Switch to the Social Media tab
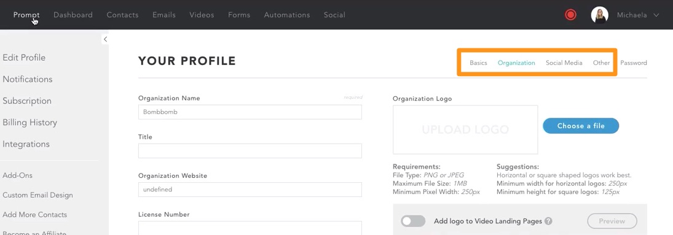Image resolution: width=673 pixels, height=235 pixels. (564, 63)
